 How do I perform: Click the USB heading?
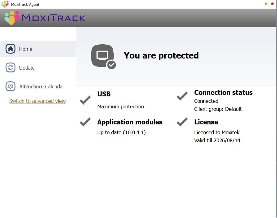[104, 94]
